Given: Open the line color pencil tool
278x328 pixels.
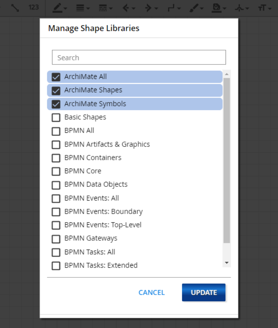Looking at the screenshot, I should pos(57,8).
